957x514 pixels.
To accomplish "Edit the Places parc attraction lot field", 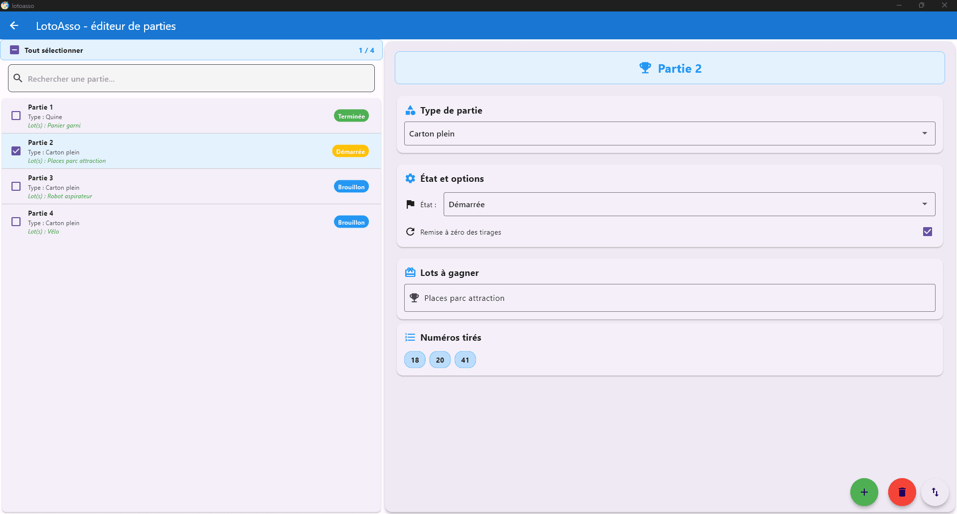I will [x=669, y=298].
